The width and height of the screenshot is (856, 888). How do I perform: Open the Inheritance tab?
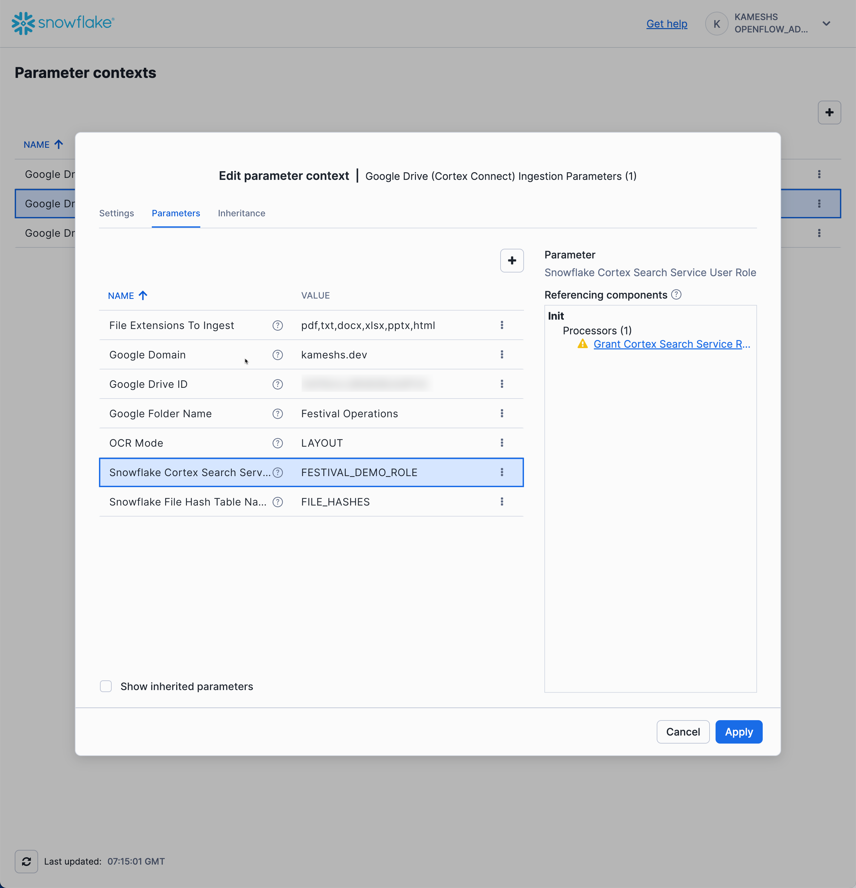(241, 213)
